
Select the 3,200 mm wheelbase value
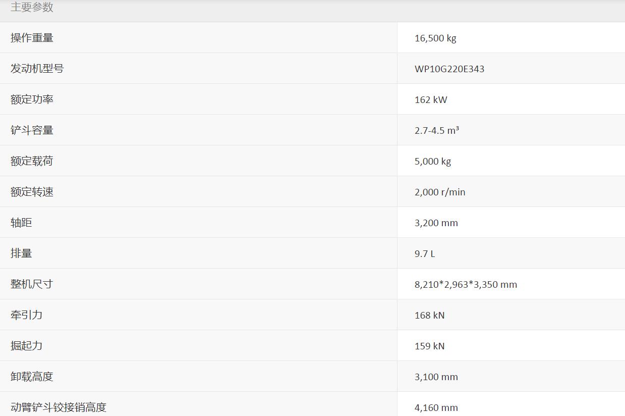pyautogui.click(x=436, y=223)
